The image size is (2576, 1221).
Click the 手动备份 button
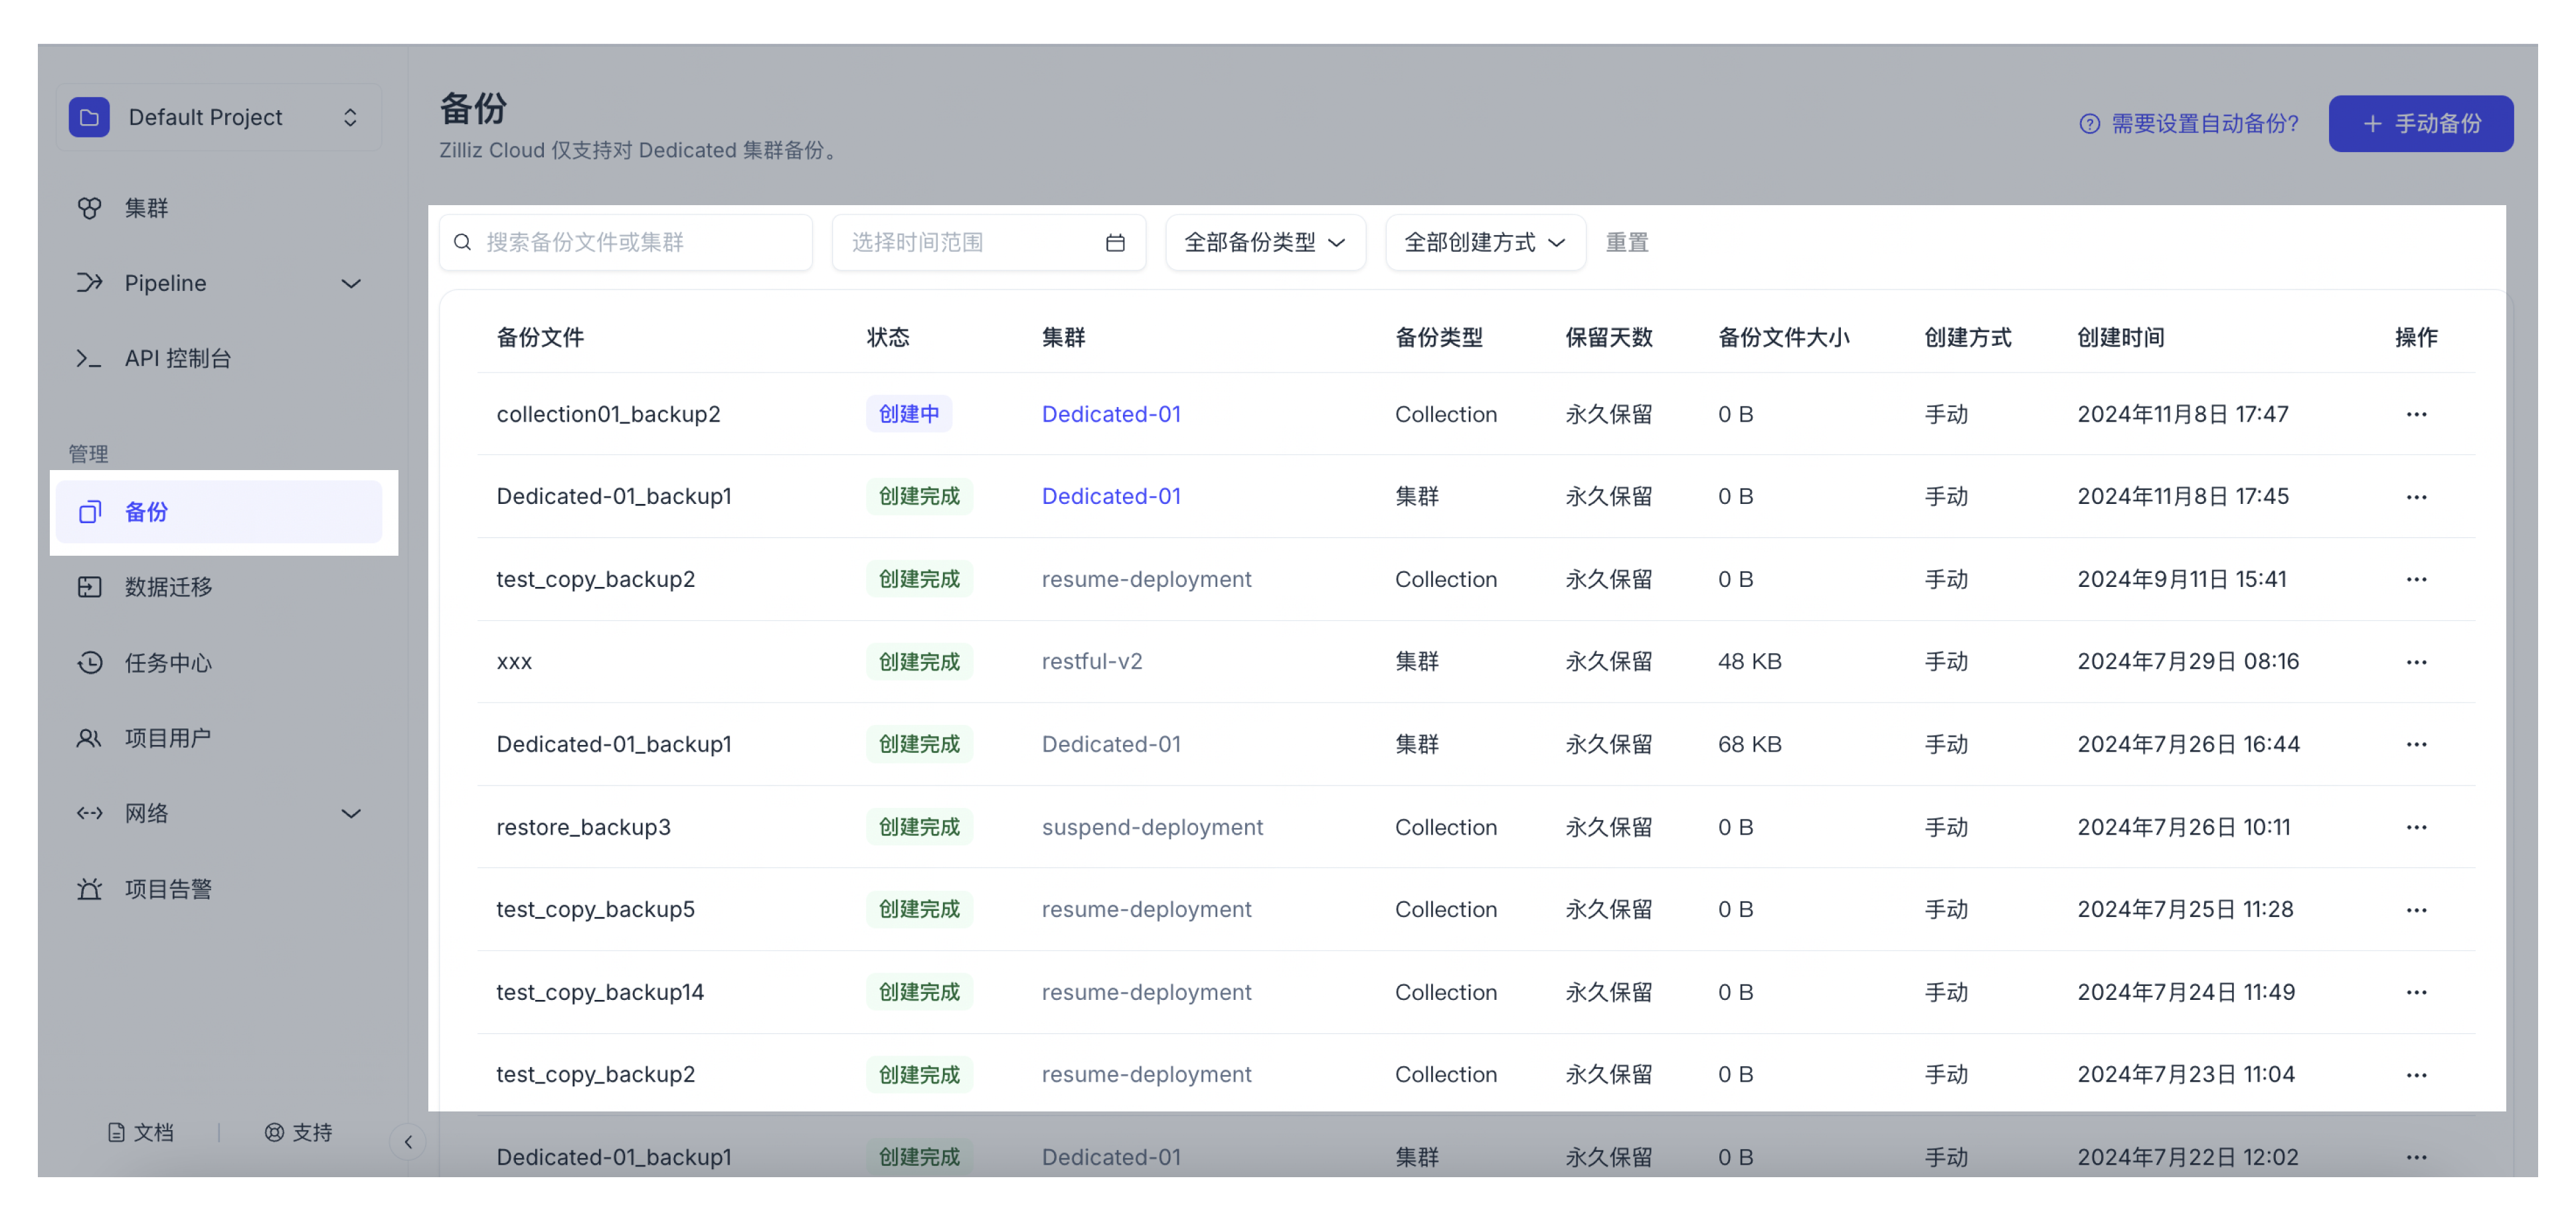click(x=2420, y=124)
